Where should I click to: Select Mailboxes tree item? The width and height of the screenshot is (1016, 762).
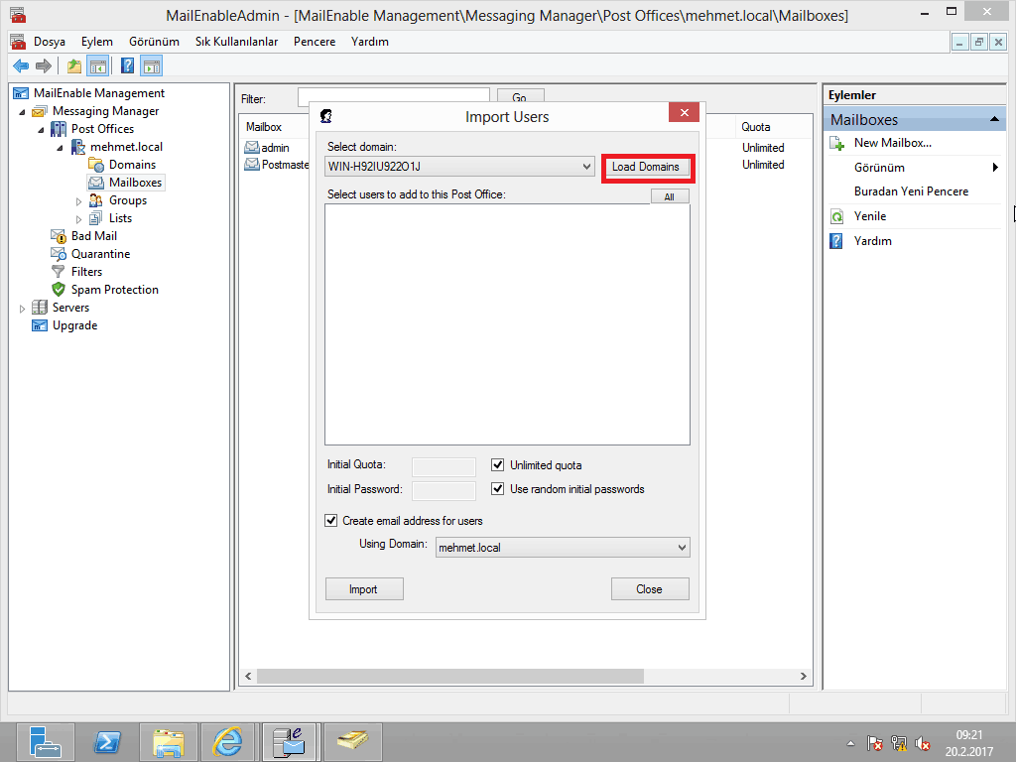[135, 183]
